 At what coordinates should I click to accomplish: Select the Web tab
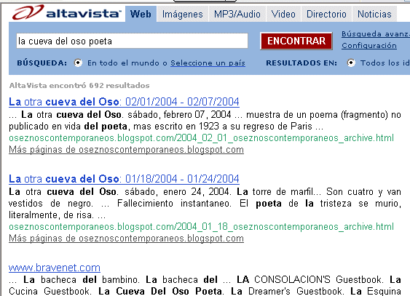pos(141,14)
